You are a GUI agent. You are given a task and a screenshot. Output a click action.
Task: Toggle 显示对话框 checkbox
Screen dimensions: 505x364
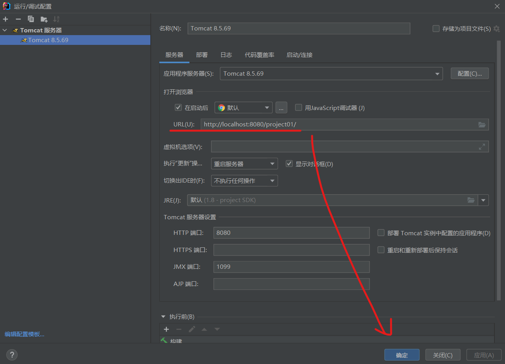tap(289, 163)
